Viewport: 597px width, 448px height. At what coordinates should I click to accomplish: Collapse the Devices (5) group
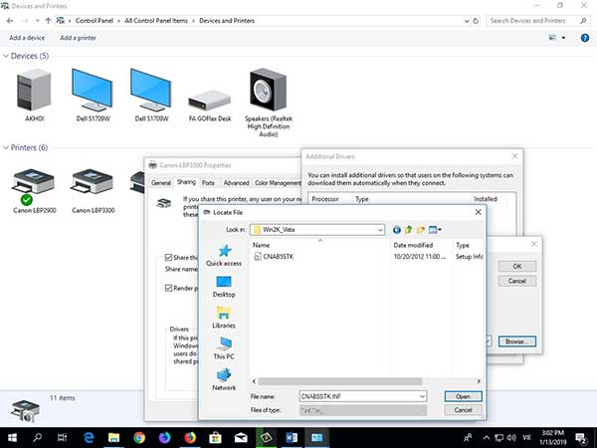click(6, 56)
